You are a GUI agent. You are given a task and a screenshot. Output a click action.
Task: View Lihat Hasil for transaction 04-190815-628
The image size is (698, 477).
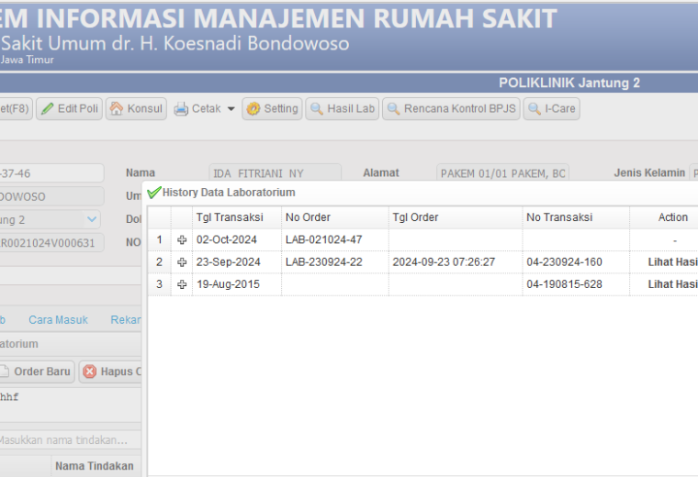[x=672, y=284]
